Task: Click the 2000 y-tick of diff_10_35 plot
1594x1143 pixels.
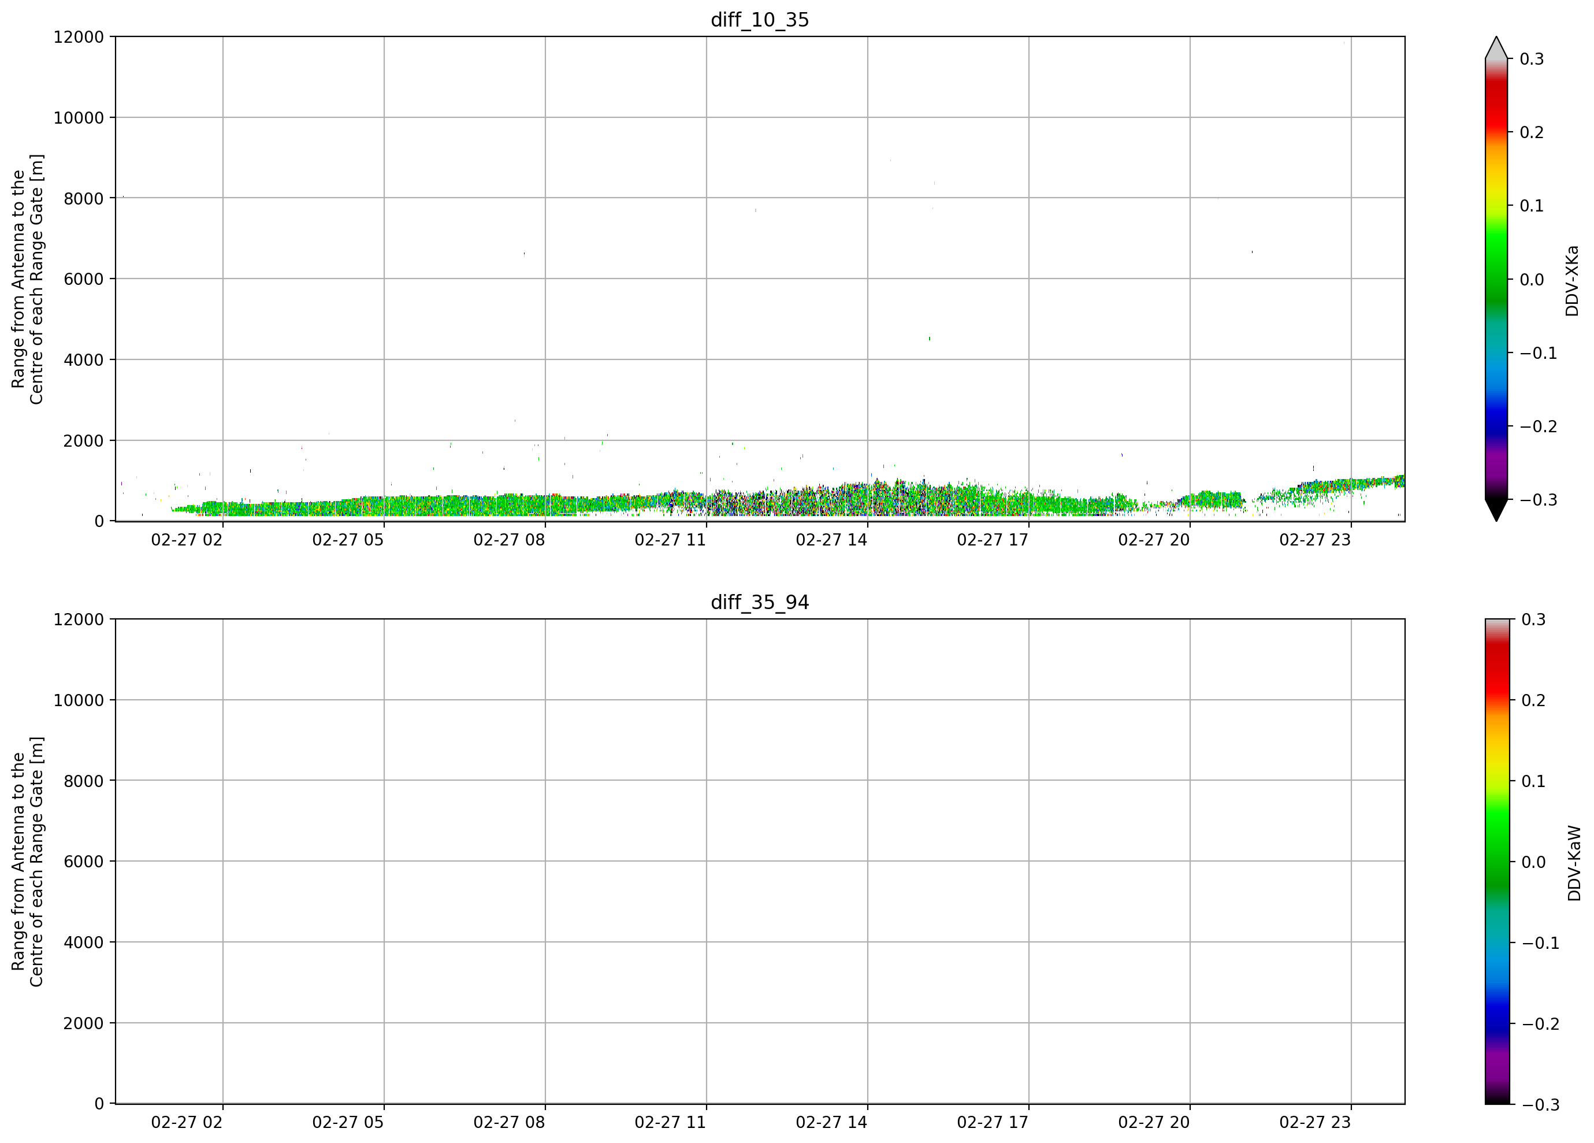Action: [x=84, y=441]
